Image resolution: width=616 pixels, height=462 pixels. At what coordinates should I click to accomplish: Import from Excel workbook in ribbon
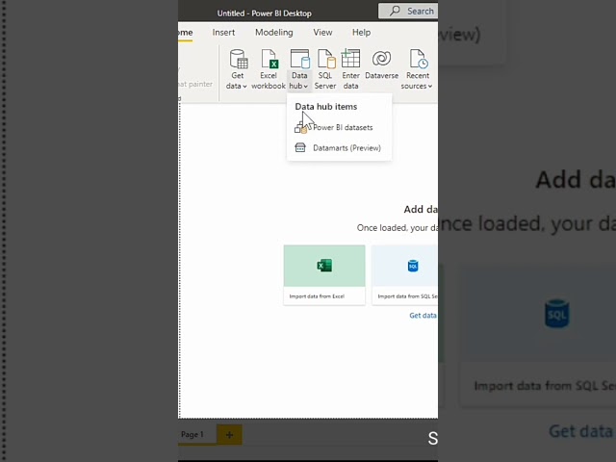click(269, 69)
